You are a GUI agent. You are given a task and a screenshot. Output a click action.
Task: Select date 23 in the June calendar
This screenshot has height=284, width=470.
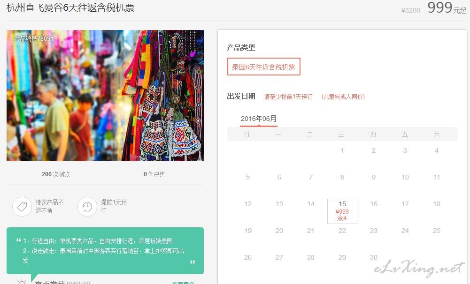tap(373, 231)
